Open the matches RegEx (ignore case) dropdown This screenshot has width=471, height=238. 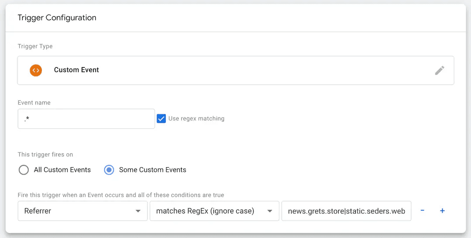(215, 211)
